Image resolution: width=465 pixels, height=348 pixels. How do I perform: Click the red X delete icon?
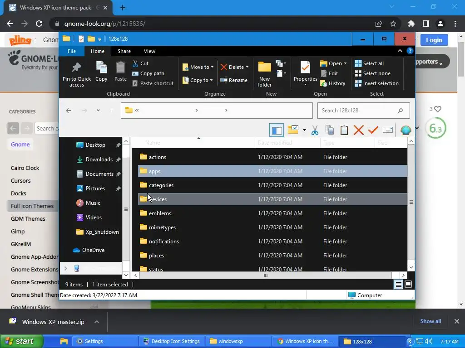coord(359,130)
